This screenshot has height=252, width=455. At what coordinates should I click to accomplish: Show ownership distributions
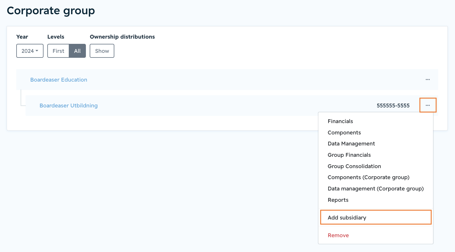coord(102,51)
